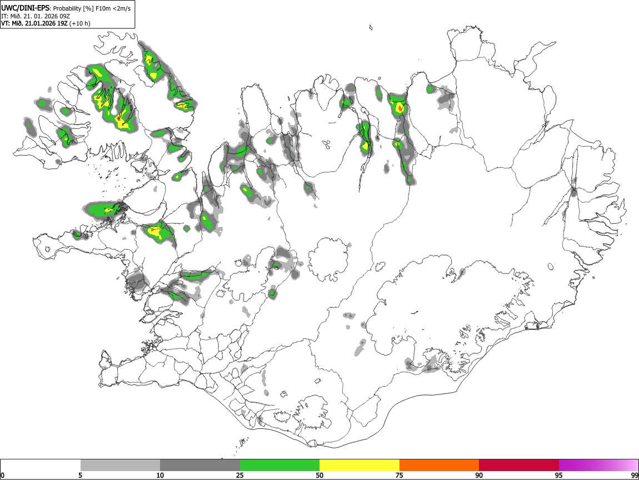Viewport: 639px width, 480px height.
Task: Click the white 0-5 legend segment
Action: point(41,466)
